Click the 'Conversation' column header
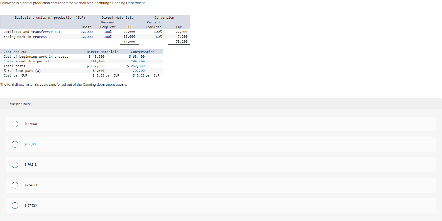Viewport: 442px width, 221px height. pos(143,52)
